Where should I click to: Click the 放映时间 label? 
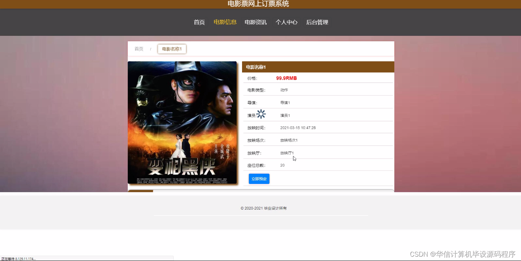click(x=256, y=128)
